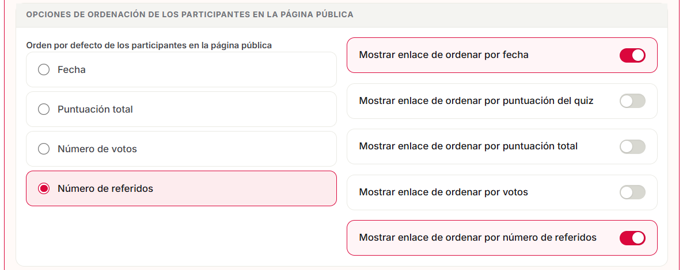Enable the ordenar por votos toggle switch
This screenshot has height=270, width=683.
pyautogui.click(x=632, y=192)
